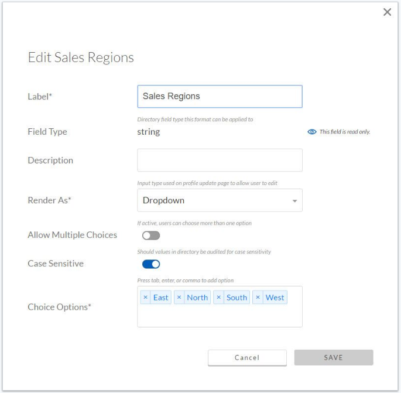Remove the South choice option
Viewport: 401px width, 393px height.
point(218,298)
